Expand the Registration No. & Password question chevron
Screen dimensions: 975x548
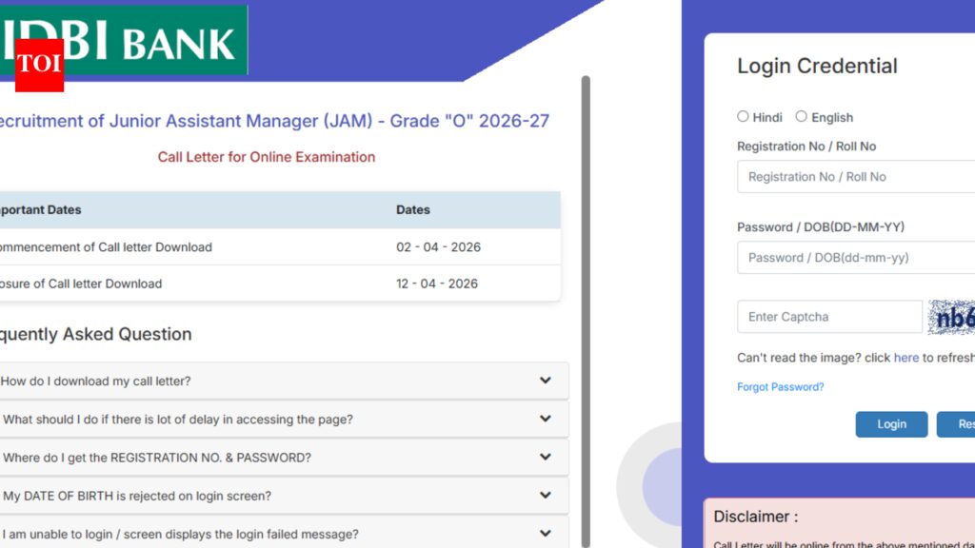click(x=545, y=457)
